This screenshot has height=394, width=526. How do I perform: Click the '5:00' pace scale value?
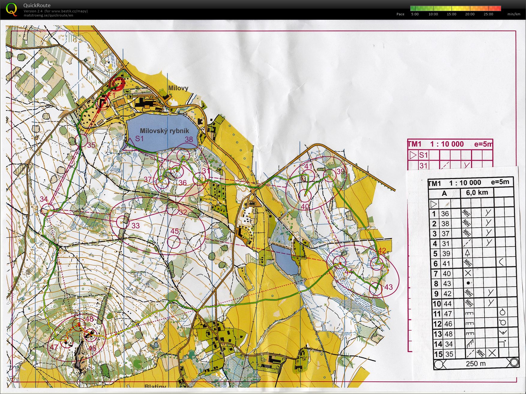(415, 14)
